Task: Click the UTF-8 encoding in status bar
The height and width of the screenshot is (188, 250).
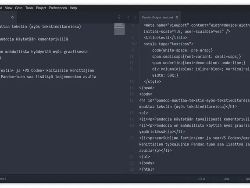Action: pos(201,179)
